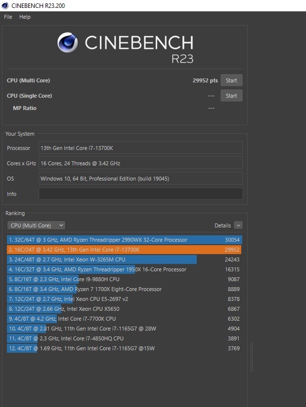
Task: Select the Xeon X5650 ranking row
Action: click(x=125, y=309)
